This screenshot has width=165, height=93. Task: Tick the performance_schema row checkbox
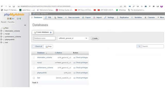click(x=34, y=68)
